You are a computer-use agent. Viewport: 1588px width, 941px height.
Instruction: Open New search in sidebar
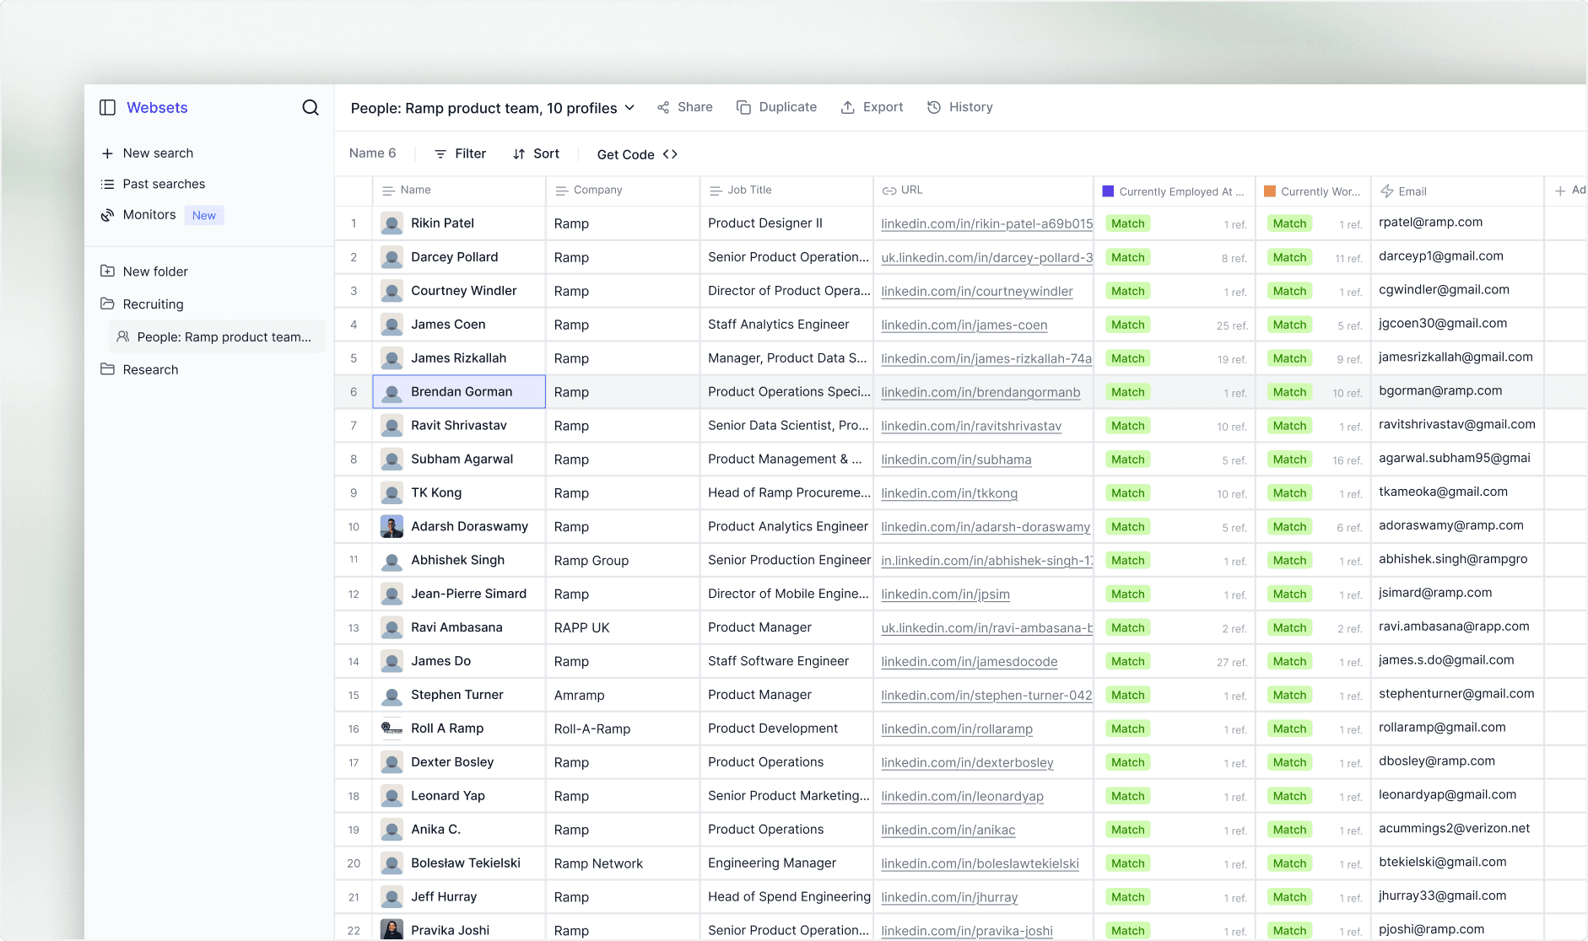coord(158,153)
